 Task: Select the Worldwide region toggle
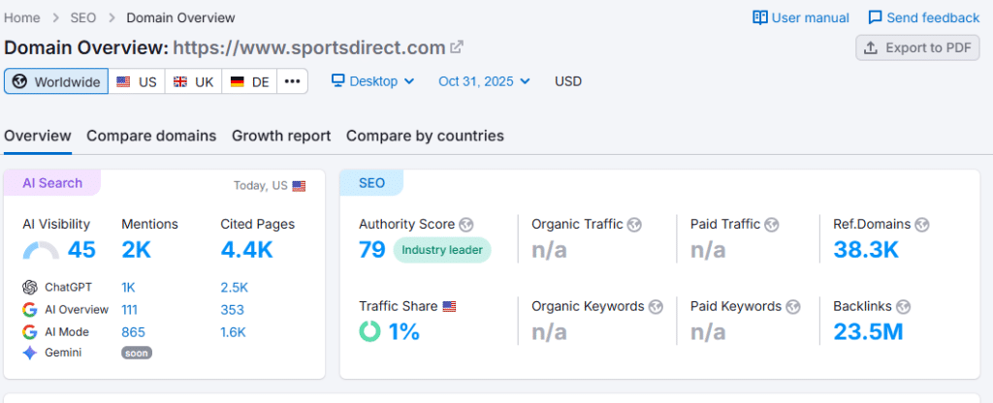point(56,81)
